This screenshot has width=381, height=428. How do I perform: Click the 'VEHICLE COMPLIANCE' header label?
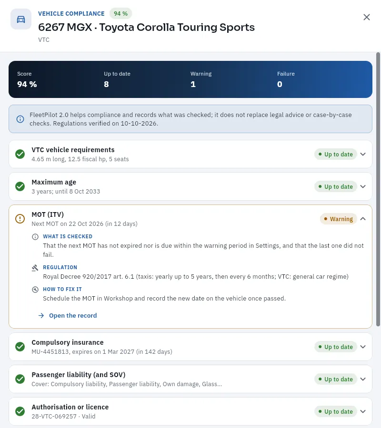[x=71, y=14]
